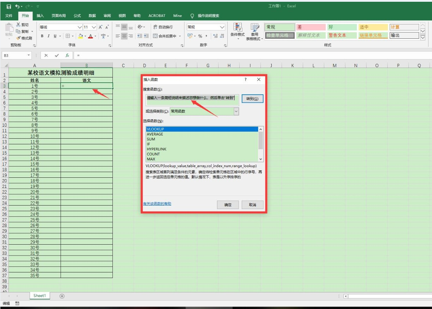Underline the cell text
The image size is (432, 309).
[55, 36]
